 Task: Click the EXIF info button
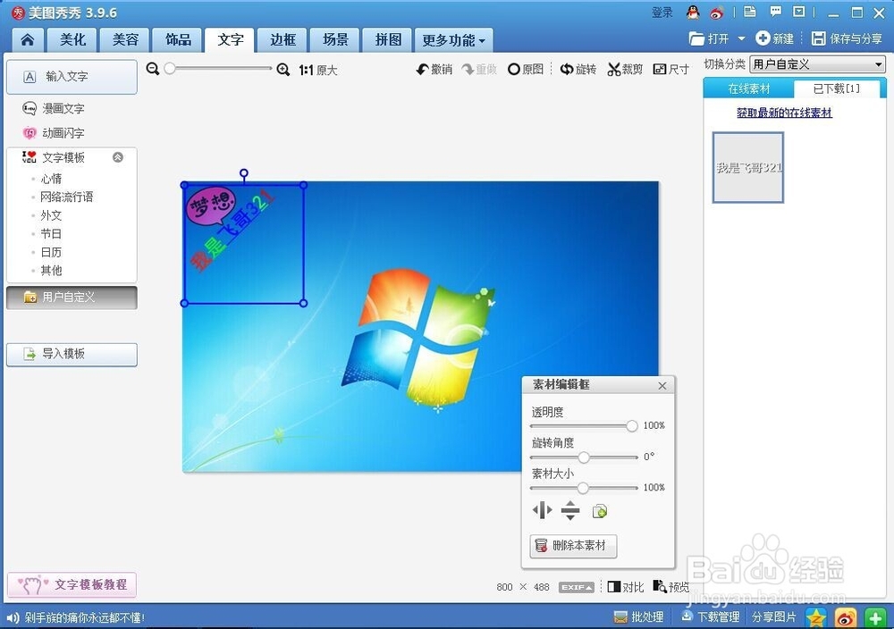(x=577, y=587)
